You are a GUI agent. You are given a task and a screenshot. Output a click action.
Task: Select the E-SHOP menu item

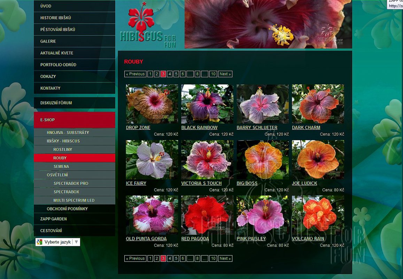tap(75, 120)
